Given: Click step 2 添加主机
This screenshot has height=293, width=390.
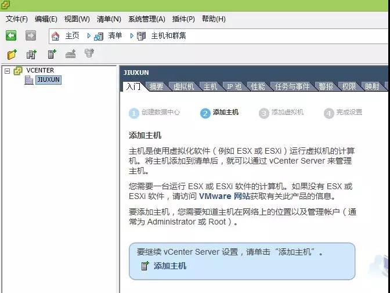Looking at the screenshot, I should 219,113.
